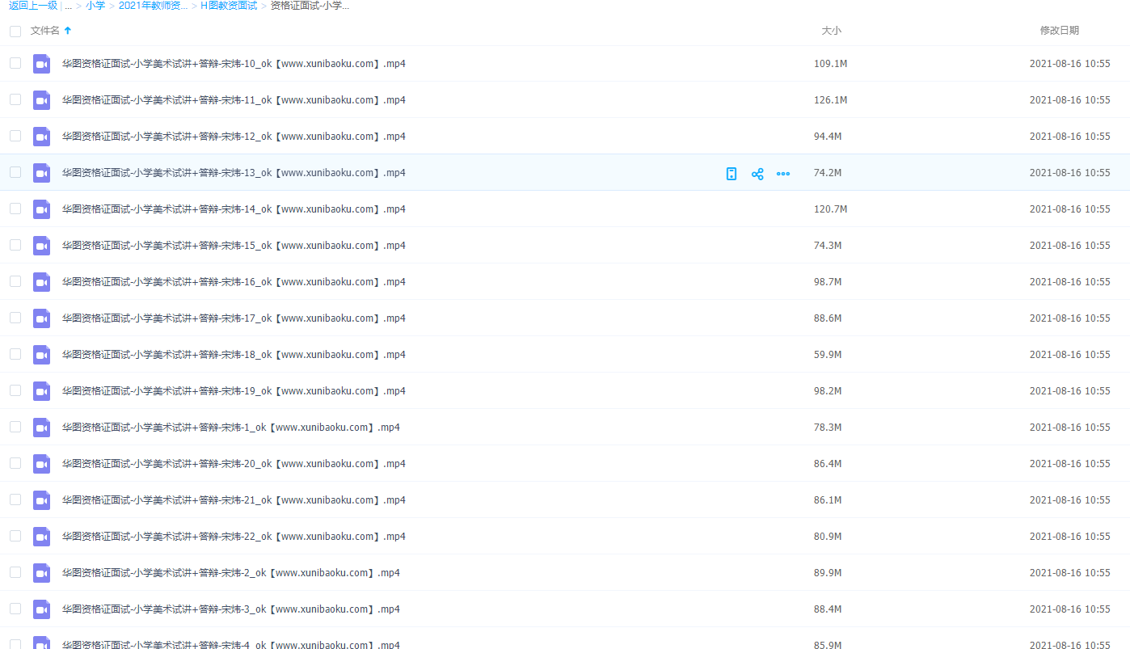Open the three-dot more menu on the 宋炜-13 row

click(x=783, y=174)
